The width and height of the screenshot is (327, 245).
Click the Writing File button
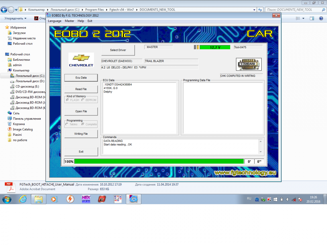pos(81,134)
